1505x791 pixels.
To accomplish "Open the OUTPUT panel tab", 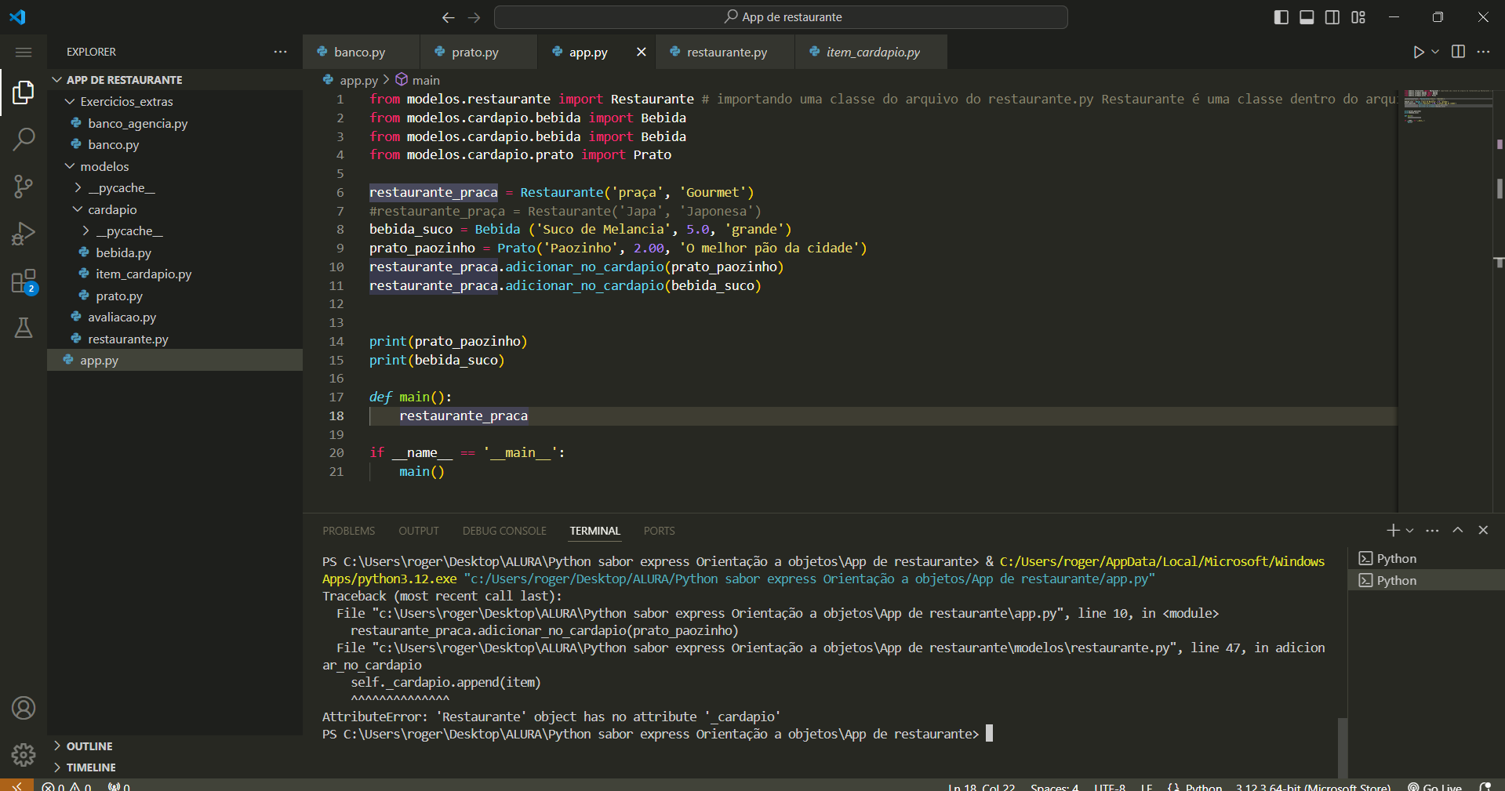I will [x=419, y=531].
